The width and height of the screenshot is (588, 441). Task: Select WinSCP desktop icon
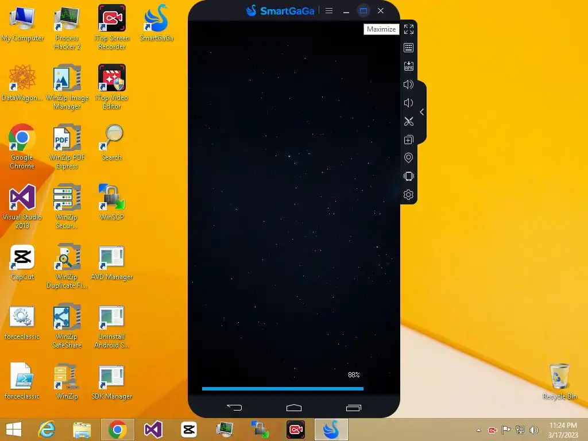pos(112,202)
